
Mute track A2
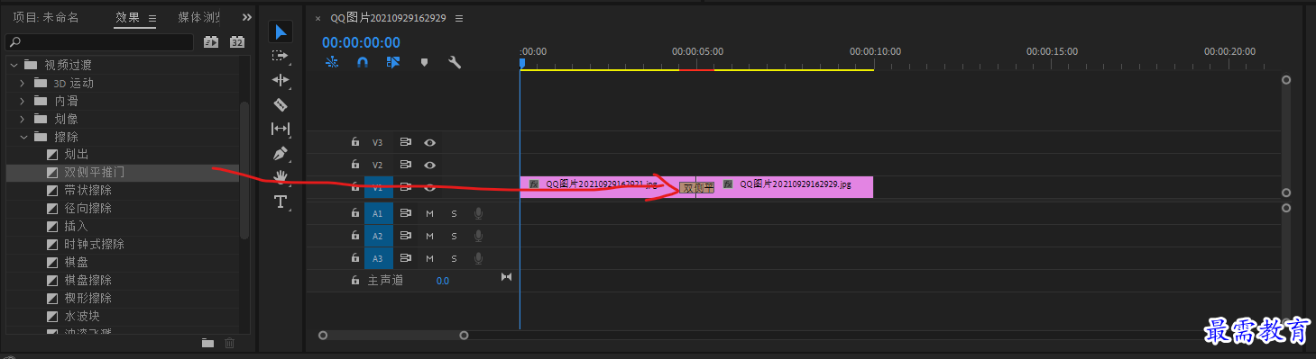(x=430, y=236)
